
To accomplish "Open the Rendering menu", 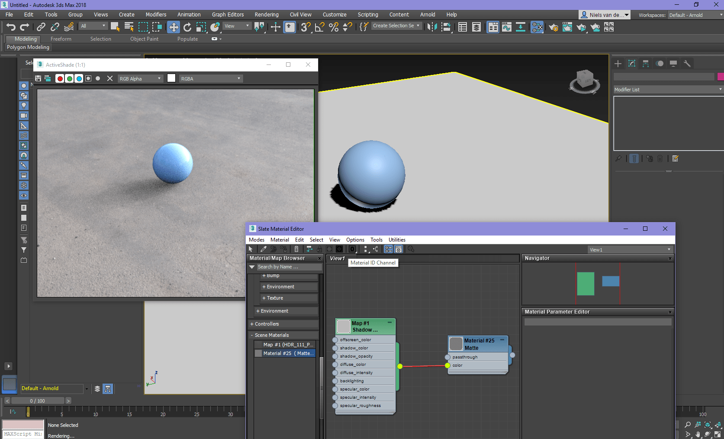I will (267, 14).
